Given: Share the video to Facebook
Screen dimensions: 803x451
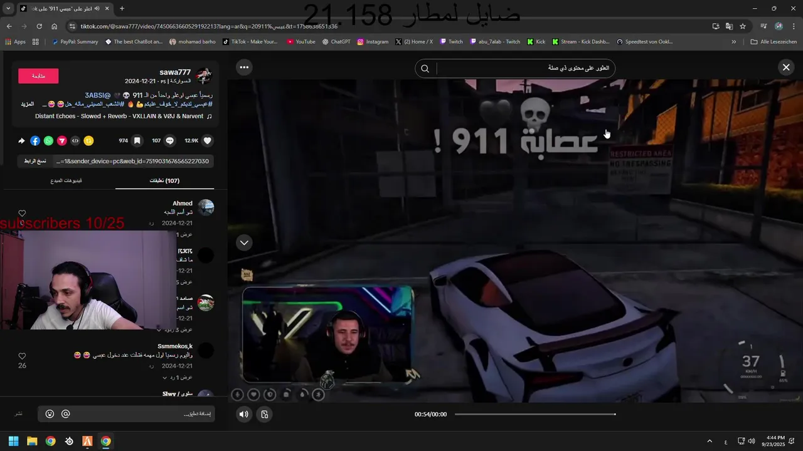Looking at the screenshot, I should [35, 141].
